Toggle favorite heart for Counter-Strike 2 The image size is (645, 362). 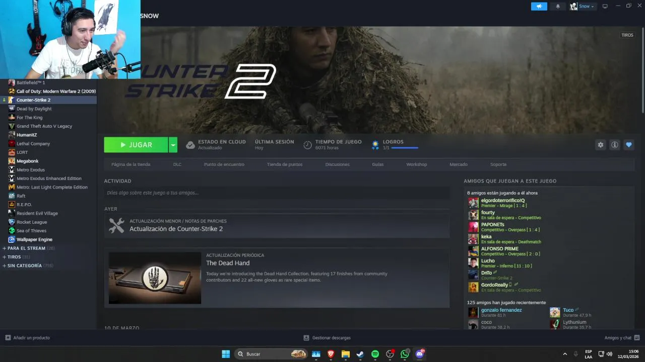628,145
